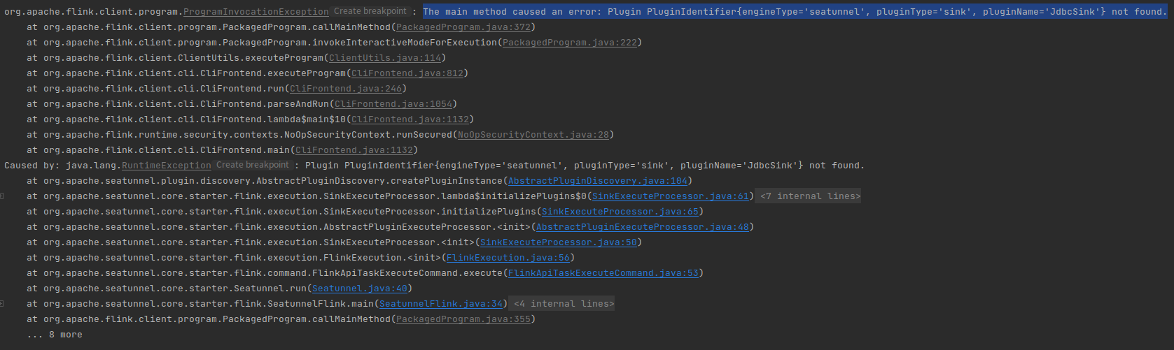Image resolution: width=1174 pixels, height=350 pixels.
Task: Open CliFrontend.java:1132 link on lambda$main$10 line
Action: pyautogui.click(x=410, y=119)
